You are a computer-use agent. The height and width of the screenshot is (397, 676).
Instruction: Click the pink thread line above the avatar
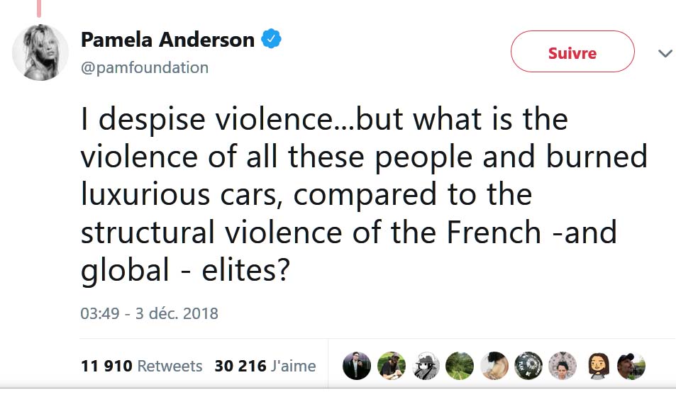coord(39,9)
